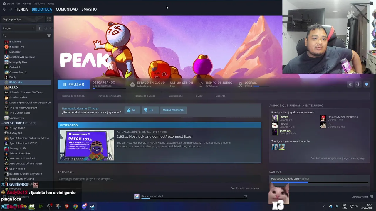Open Guías link
Screen dimensions: 376x211
(x=199, y=96)
